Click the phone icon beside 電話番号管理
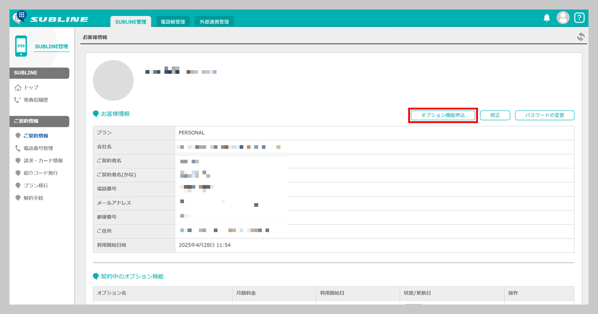This screenshot has height=314, width=598. 18,148
